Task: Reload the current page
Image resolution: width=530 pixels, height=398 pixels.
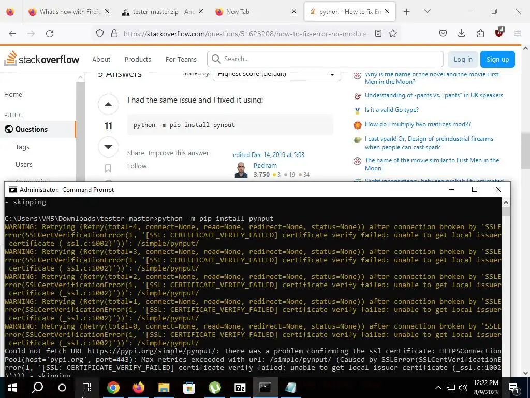Action: [50, 34]
